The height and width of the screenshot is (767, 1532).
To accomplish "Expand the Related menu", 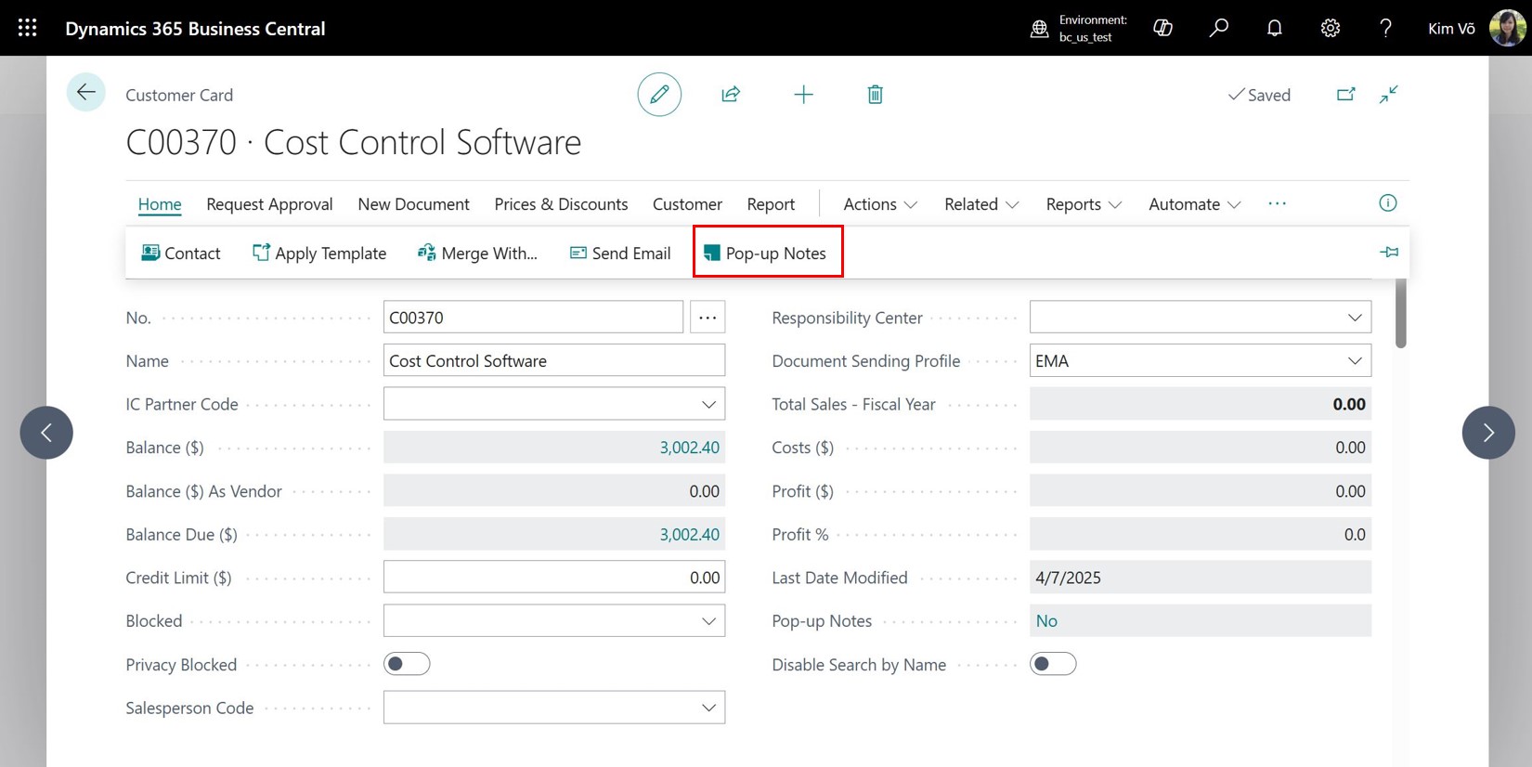I will 981,203.
